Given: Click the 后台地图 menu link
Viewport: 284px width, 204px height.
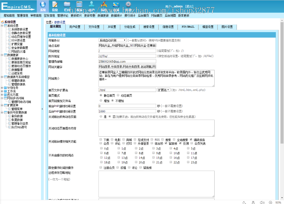Looking at the screenshot, I should pos(170,15).
